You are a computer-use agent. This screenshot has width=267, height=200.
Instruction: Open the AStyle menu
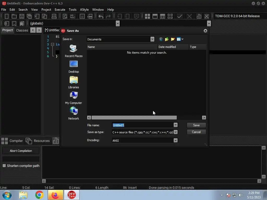[84, 10]
